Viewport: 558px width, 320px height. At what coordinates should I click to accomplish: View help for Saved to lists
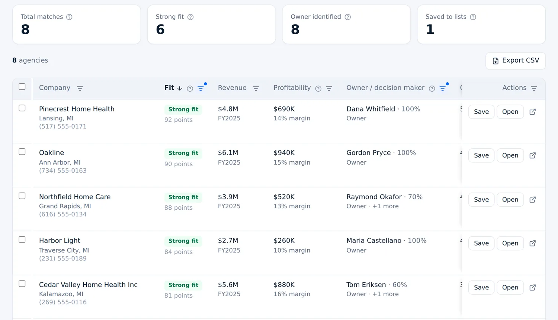click(473, 17)
